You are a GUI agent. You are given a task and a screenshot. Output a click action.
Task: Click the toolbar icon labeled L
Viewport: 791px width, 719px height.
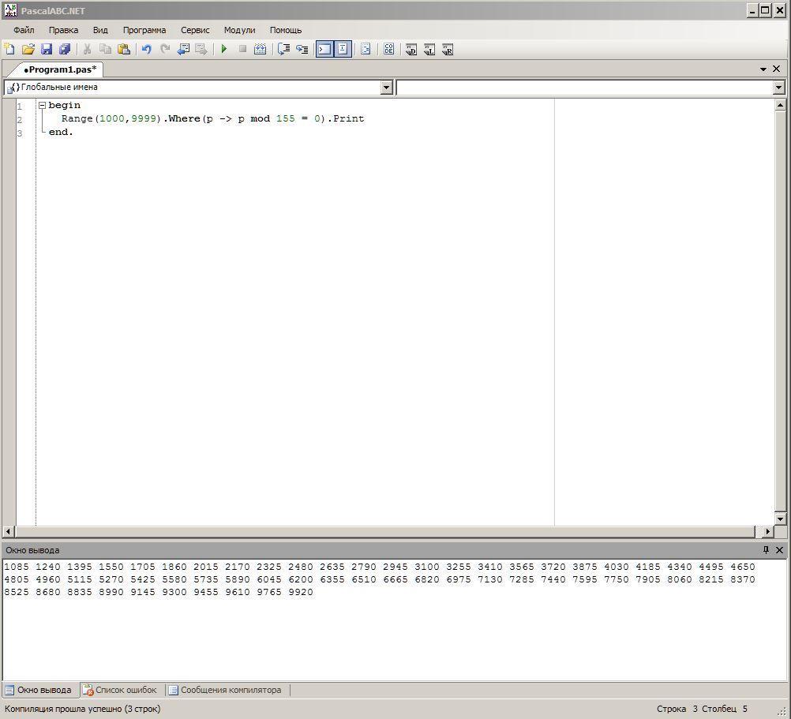click(429, 49)
